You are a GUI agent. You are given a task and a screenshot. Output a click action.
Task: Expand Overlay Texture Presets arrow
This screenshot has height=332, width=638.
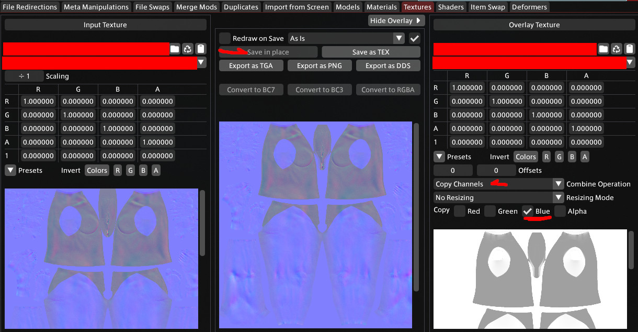pyautogui.click(x=439, y=157)
